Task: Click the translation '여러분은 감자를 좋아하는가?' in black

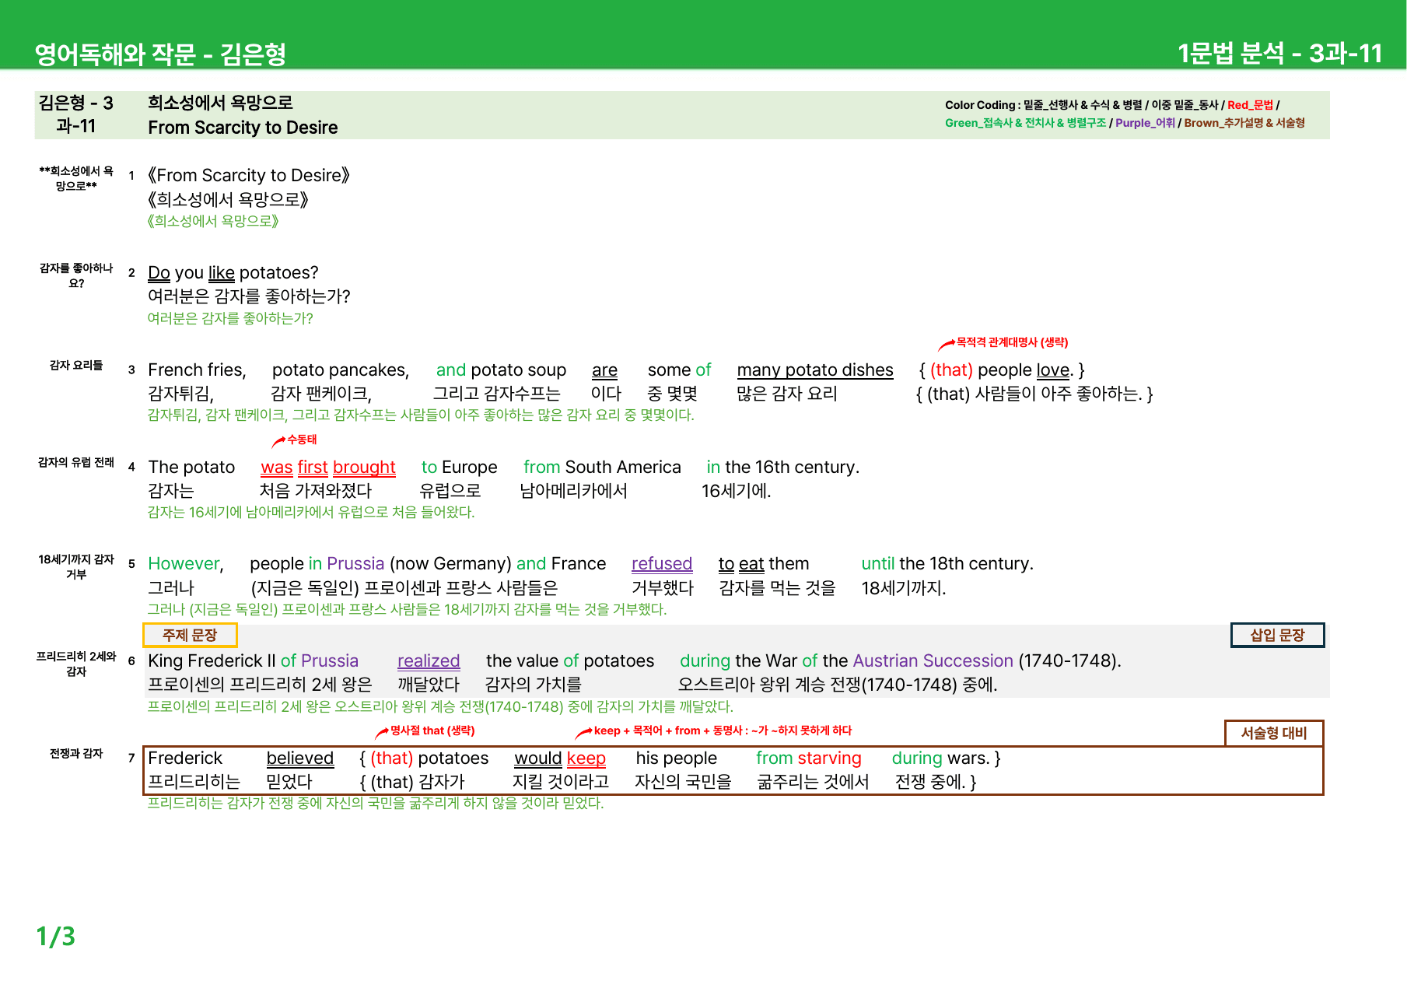Action: (x=249, y=296)
